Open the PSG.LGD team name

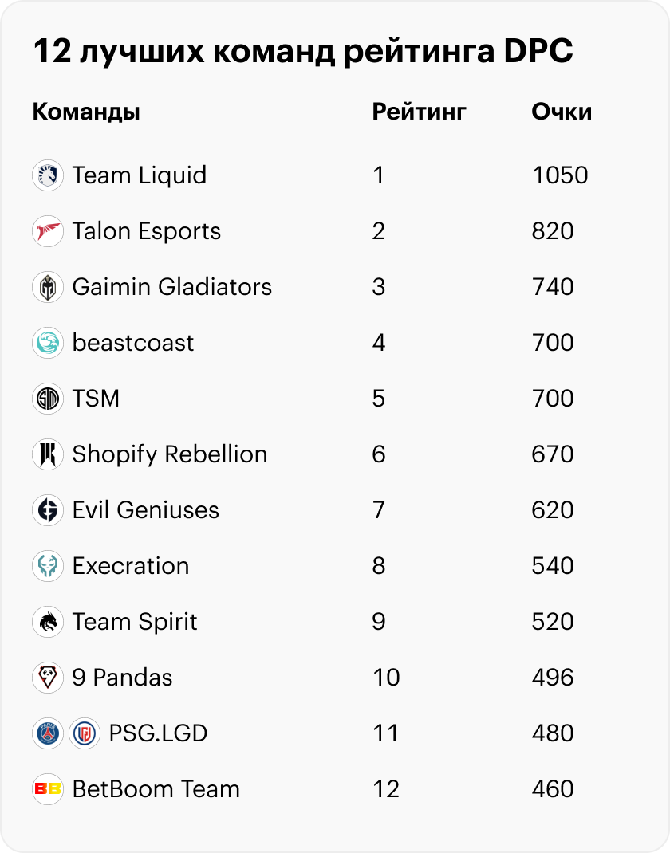(x=159, y=733)
